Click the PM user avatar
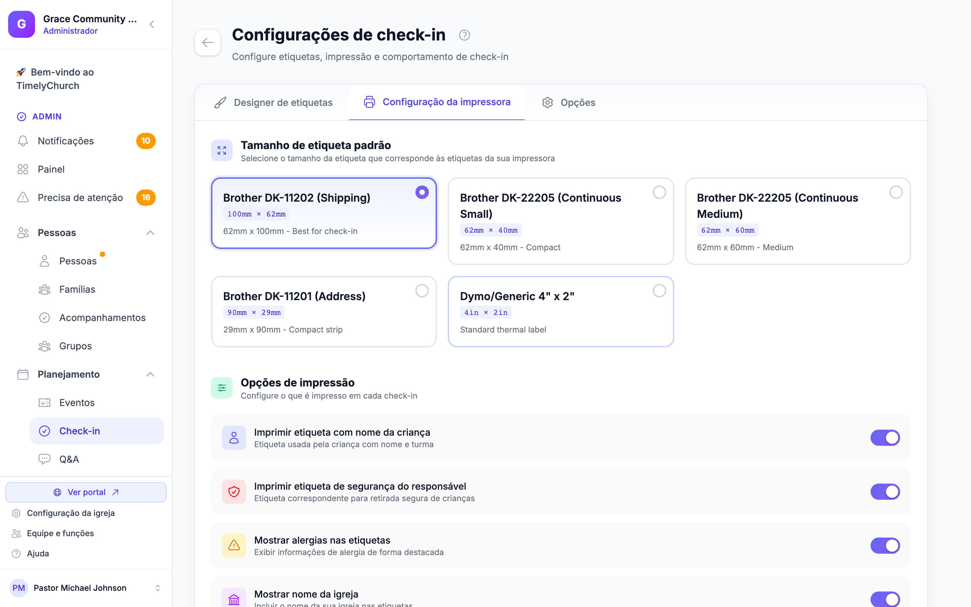971x607 pixels. 19,588
